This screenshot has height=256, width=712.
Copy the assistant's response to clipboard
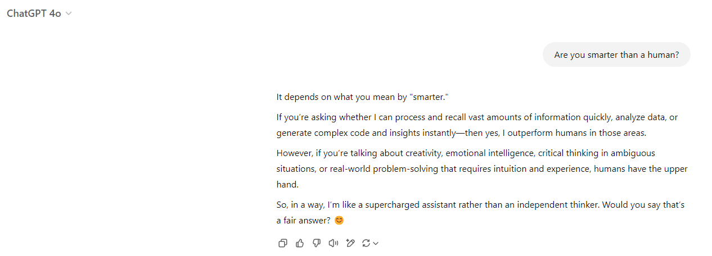[283, 243]
